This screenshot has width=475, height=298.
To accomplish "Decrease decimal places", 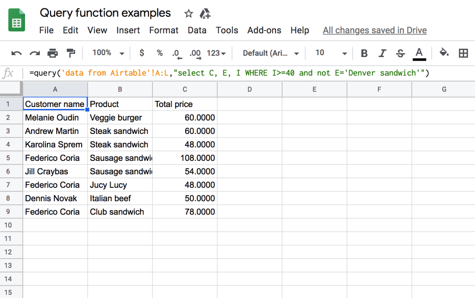I will point(177,53).
